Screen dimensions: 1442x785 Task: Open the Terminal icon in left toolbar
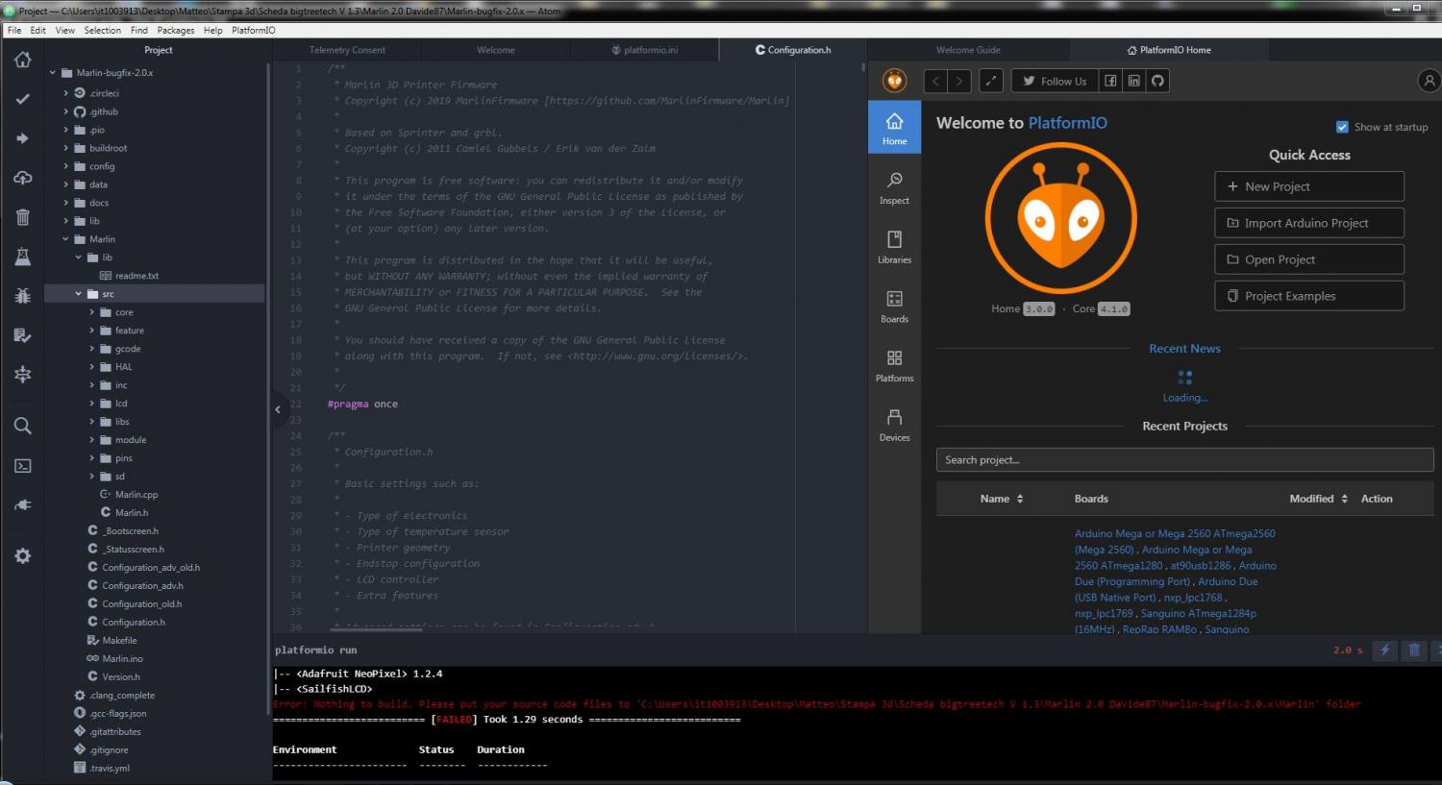[x=22, y=466]
